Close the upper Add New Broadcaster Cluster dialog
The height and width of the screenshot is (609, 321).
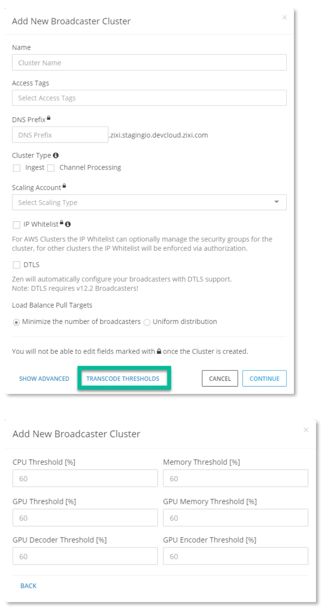[284, 17]
